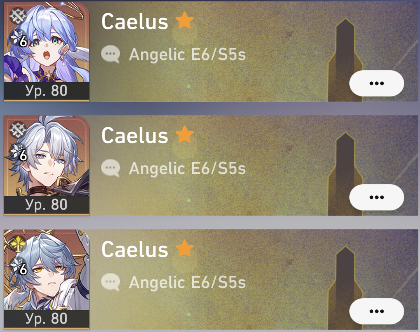Screen dimensions: 420x332
Task: Select the silver-haired blue-eyed character portrait
Action: coord(47,156)
